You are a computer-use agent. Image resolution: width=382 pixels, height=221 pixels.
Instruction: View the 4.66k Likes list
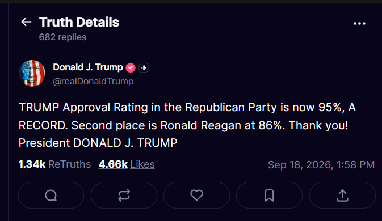pyautogui.click(x=127, y=164)
